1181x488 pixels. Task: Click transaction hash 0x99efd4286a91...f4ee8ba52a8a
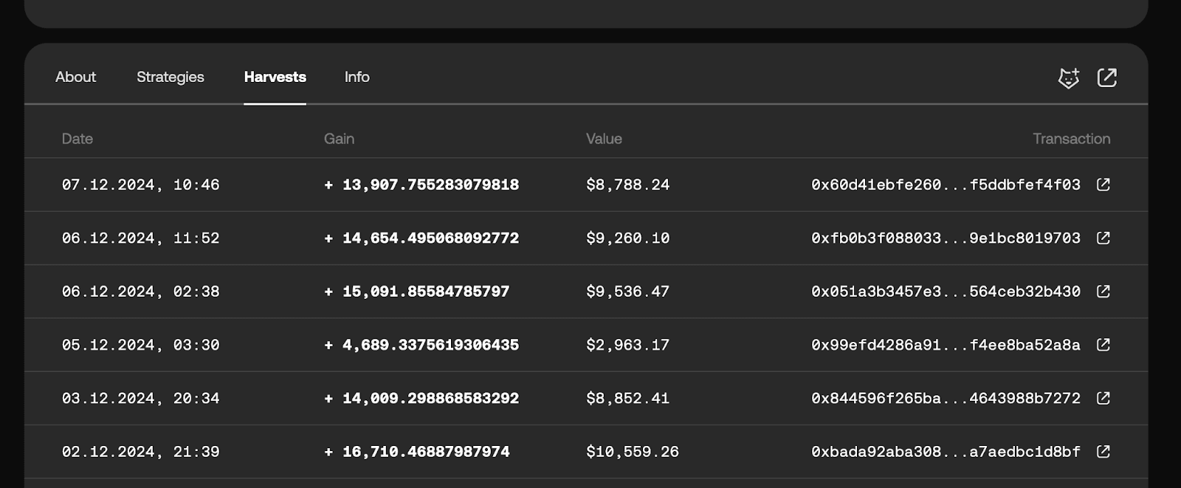[945, 345]
